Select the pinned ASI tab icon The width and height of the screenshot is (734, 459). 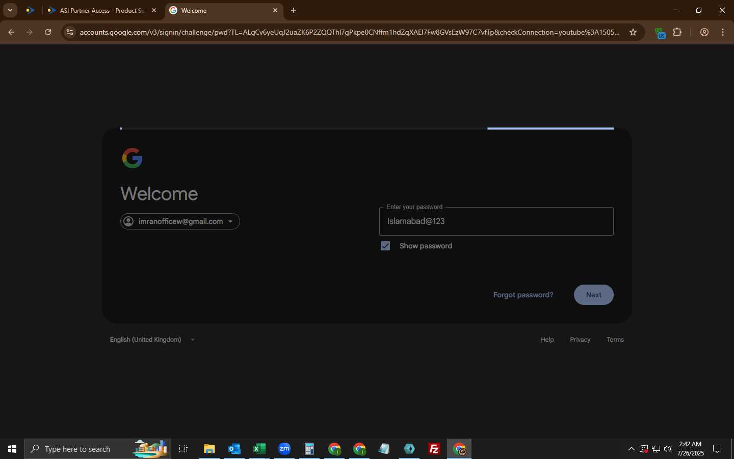point(31,10)
